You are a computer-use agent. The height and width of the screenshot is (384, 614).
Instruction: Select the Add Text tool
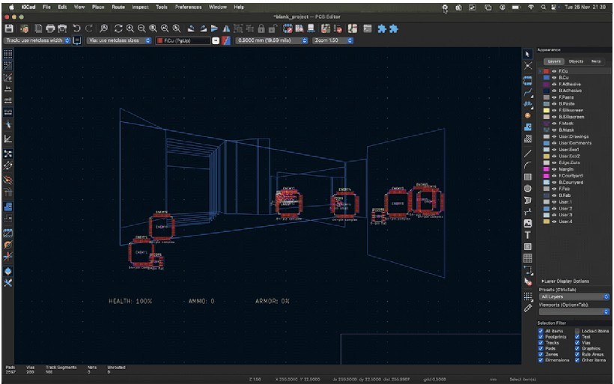tap(528, 235)
